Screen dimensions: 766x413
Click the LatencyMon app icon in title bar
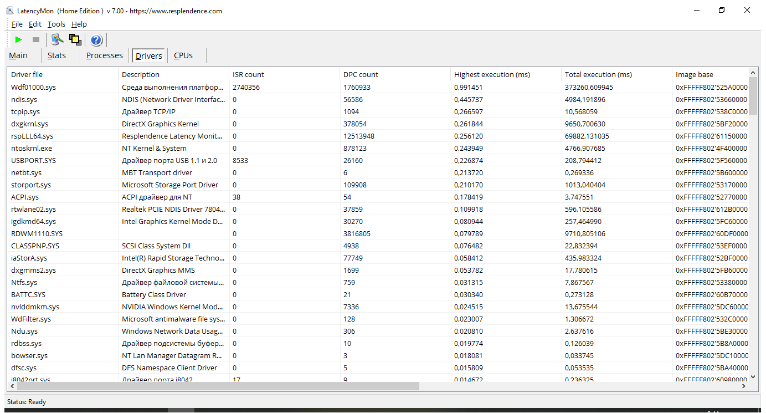pos(10,11)
